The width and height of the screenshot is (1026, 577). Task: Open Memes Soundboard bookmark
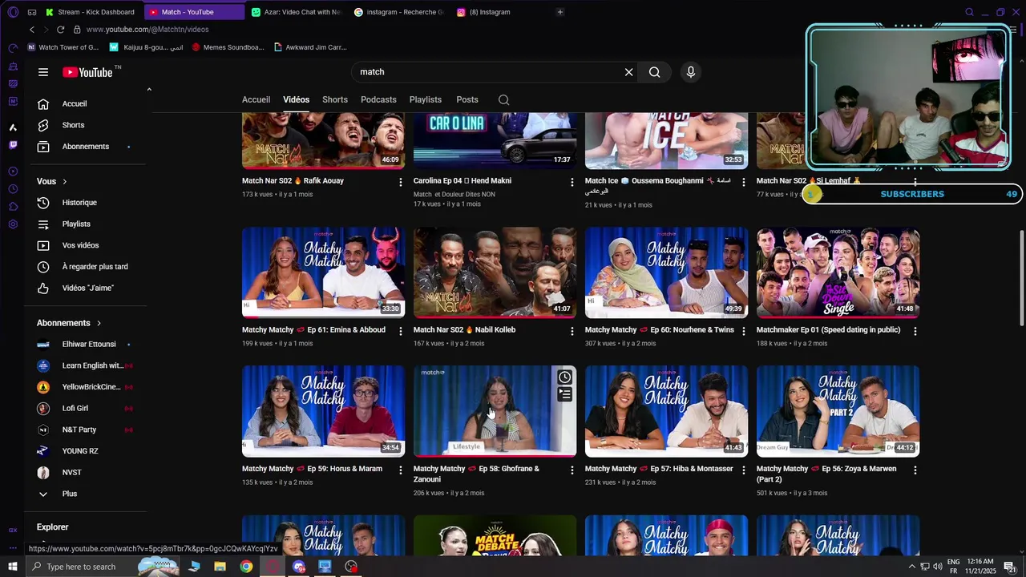pos(228,47)
